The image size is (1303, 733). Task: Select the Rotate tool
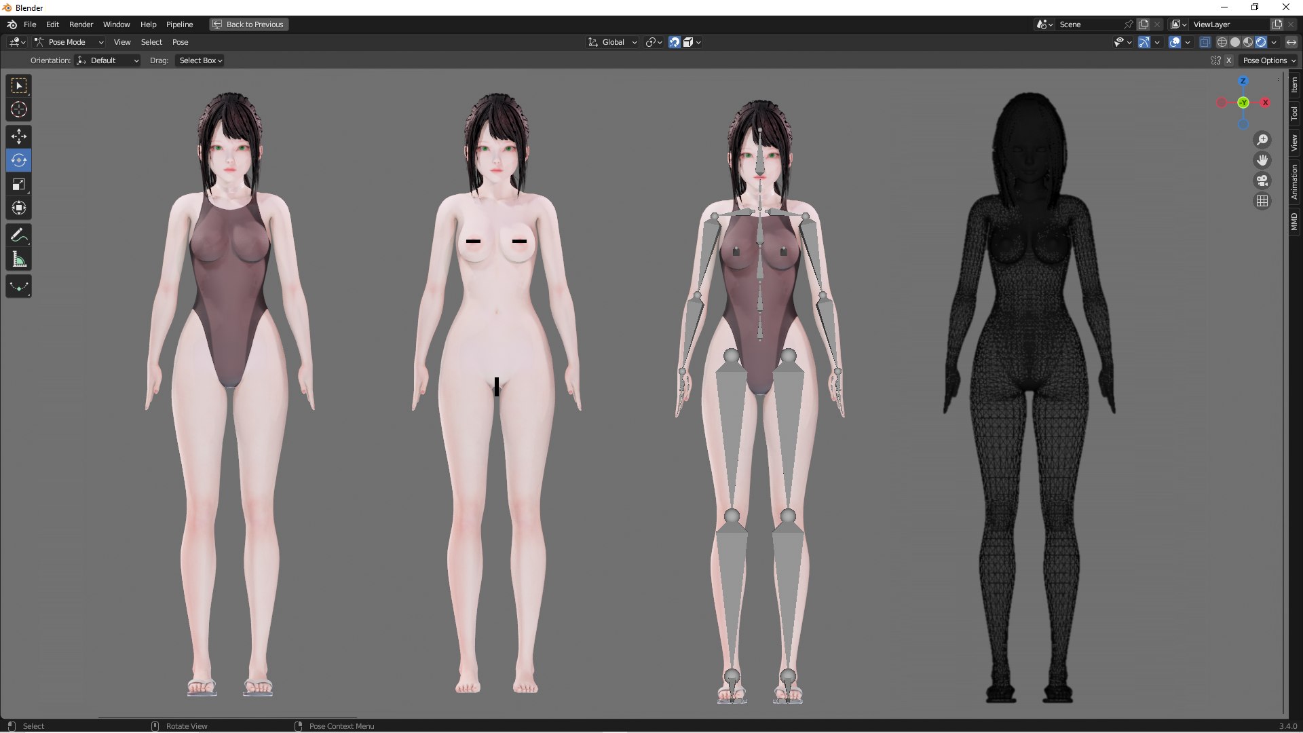19,161
